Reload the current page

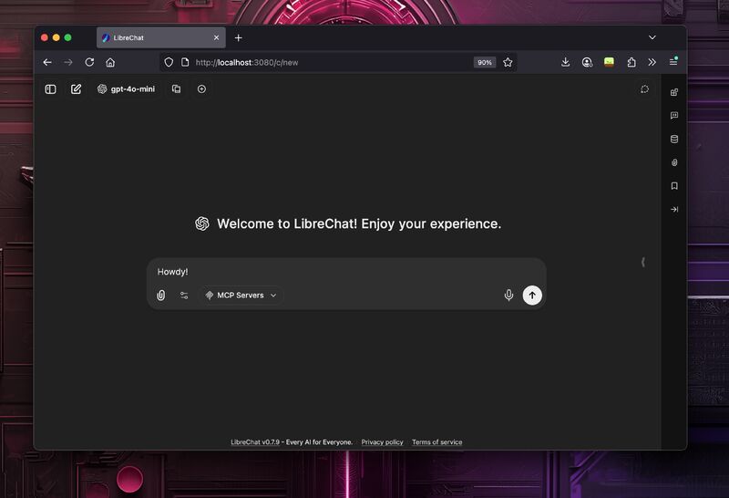89,62
